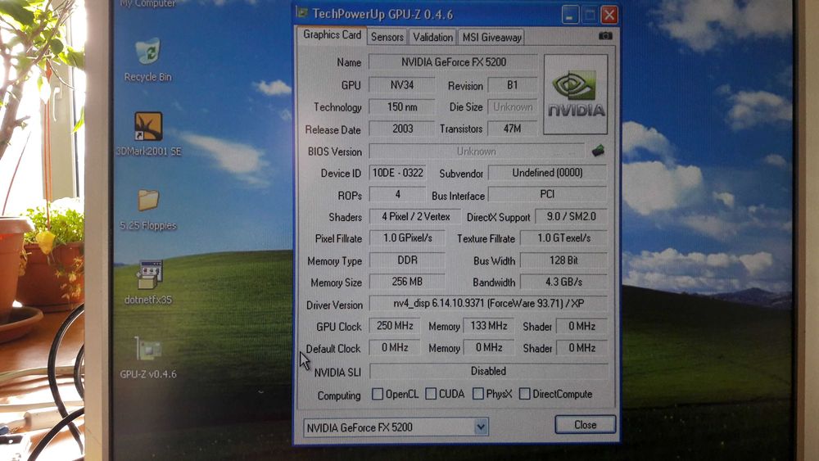Screen dimensions: 819x461
Task: Click the BIOS Version field showing Unknown
Action: pos(477,151)
